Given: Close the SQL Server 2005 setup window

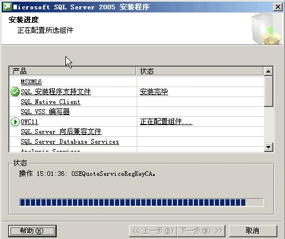Looking at the screenshot, I should click(278, 7).
